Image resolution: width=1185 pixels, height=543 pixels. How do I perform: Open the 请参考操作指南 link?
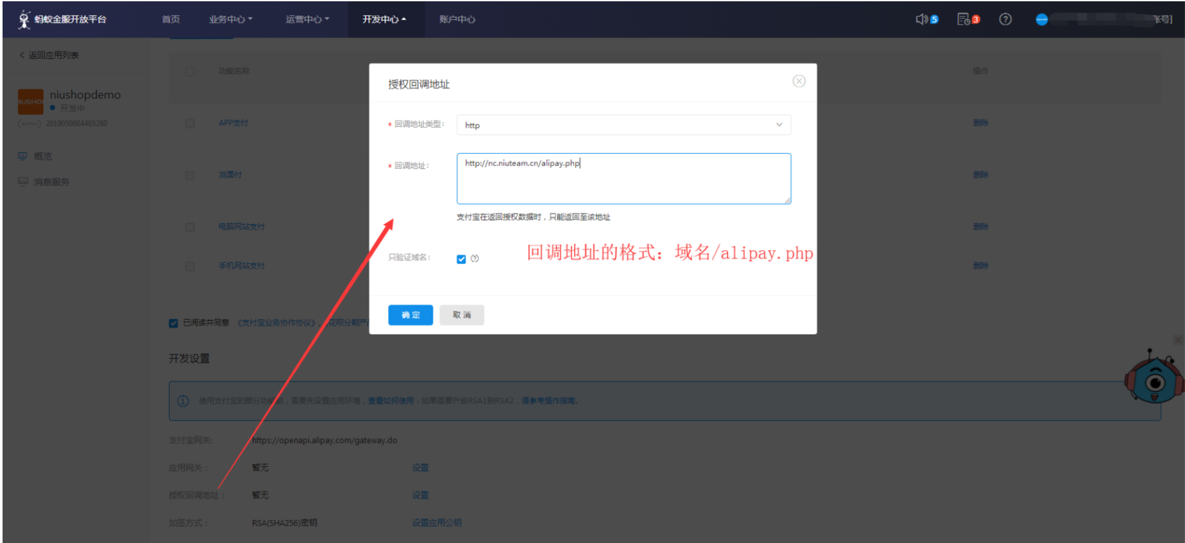[548, 401]
